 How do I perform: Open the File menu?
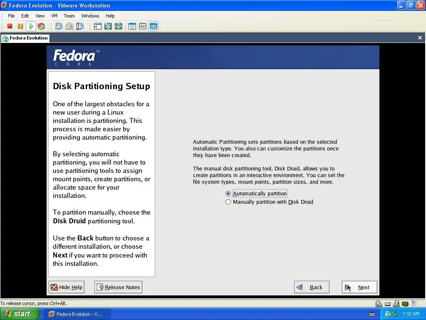[x=11, y=16]
